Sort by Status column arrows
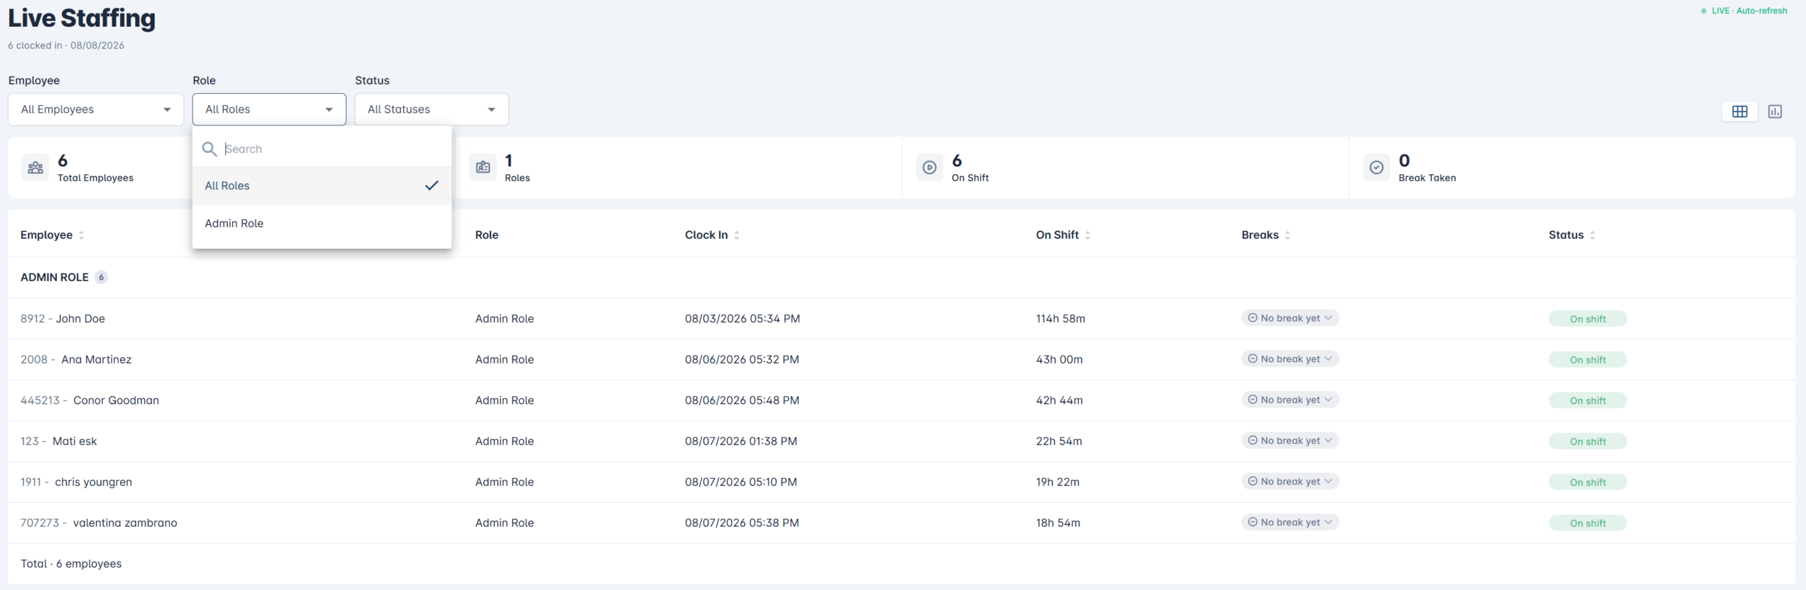The height and width of the screenshot is (590, 1806). pyautogui.click(x=1592, y=235)
